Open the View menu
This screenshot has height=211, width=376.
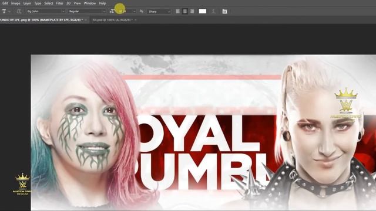[77, 4]
